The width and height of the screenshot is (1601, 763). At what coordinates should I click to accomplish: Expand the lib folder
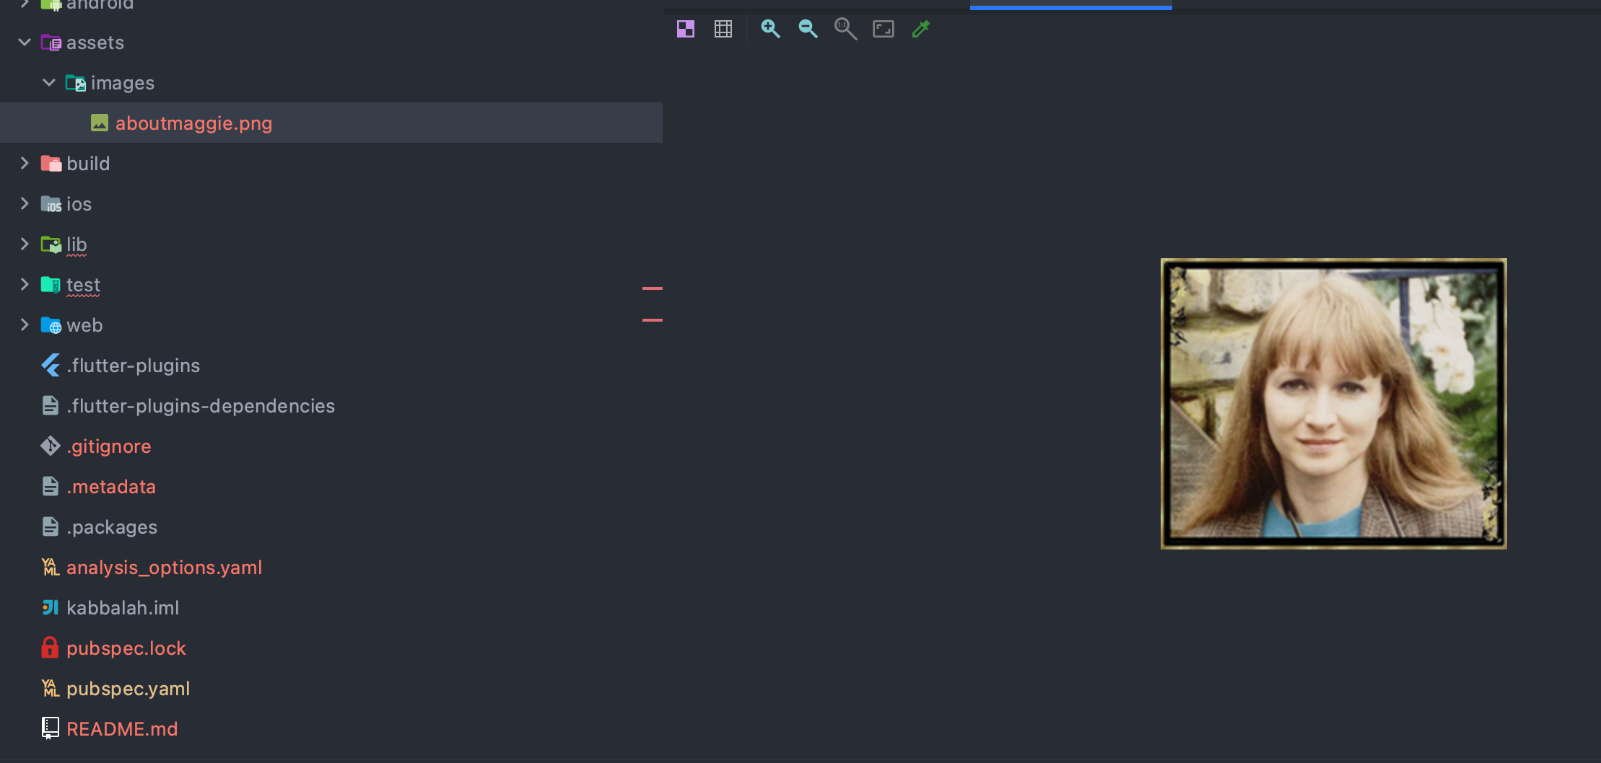pyautogui.click(x=25, y=244)
